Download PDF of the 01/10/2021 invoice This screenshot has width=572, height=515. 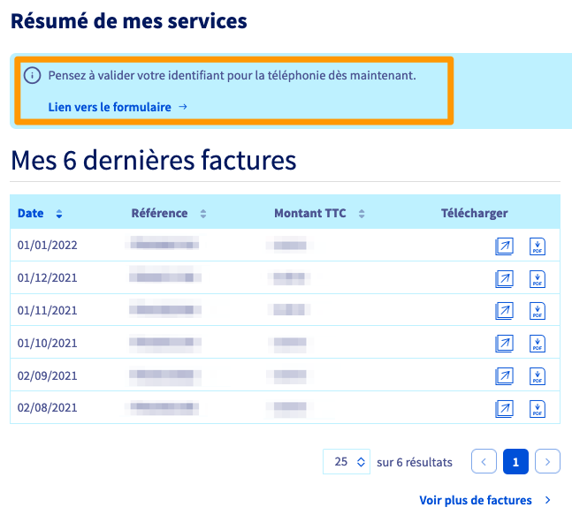click(537, 343)
